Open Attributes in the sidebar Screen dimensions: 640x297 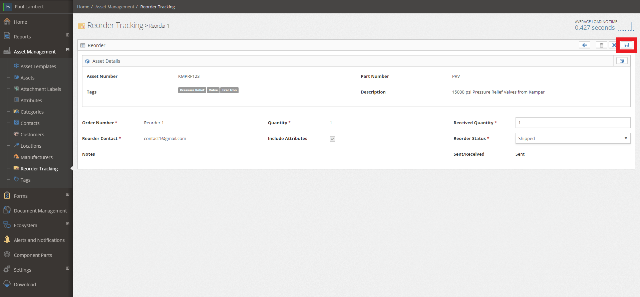[31, 101]
